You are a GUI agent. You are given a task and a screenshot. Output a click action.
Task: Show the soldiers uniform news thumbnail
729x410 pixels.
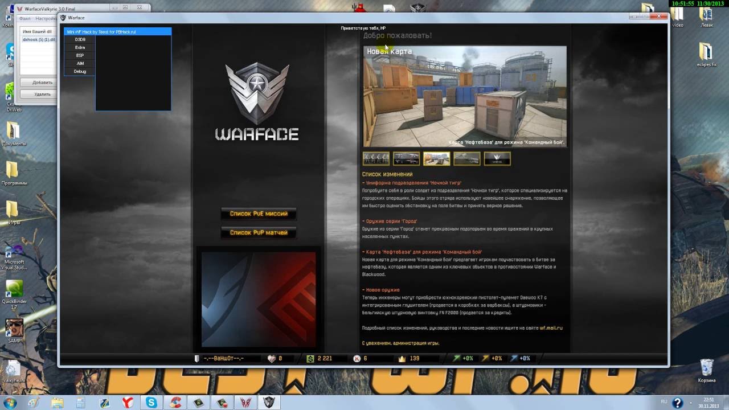(x=376, y=158)
